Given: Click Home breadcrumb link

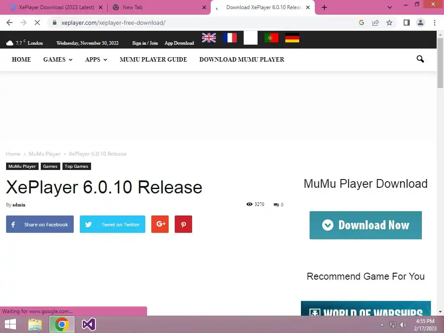Looking at the screenshot, I should tap(13, 154).
